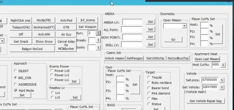Click the Get Weapon button
This screenshot has width=234, height=110.
[x=88, y=27]
